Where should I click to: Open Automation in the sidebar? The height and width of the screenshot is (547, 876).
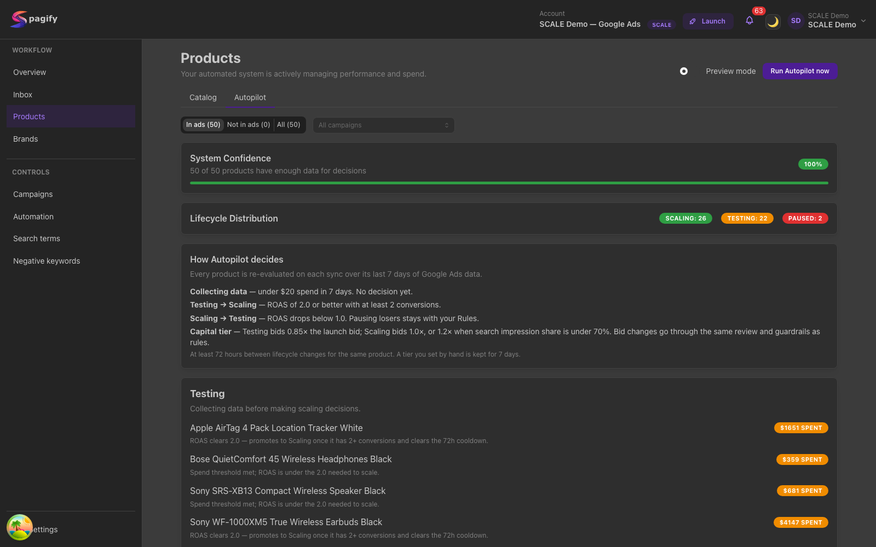coord(71,217)
